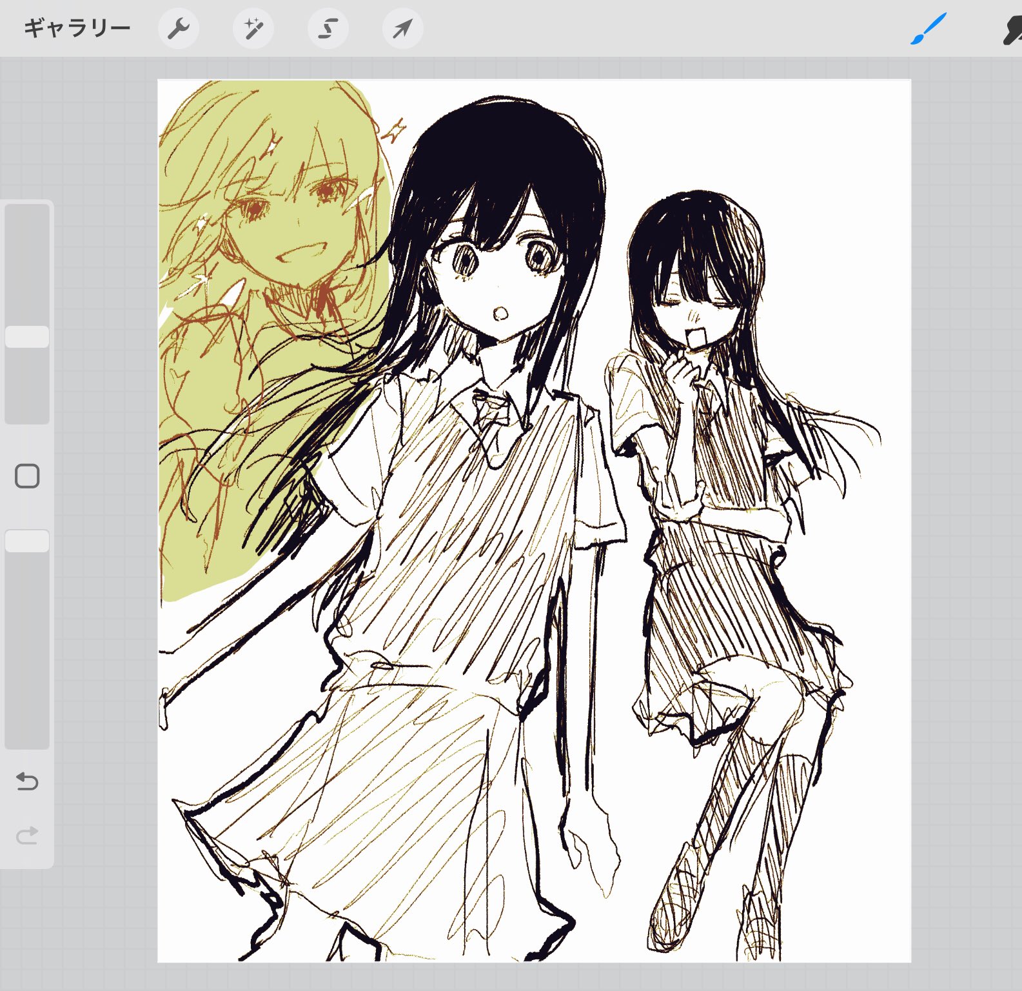
Task: Select the blue Paint brush tool
Action: click(x=928, y=29)
